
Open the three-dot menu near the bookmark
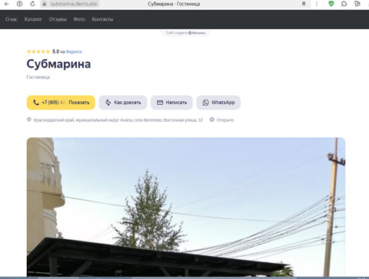coord(317,4)
